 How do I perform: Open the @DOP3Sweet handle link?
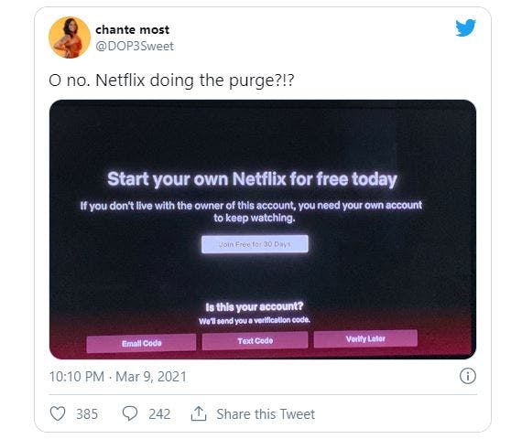coord(135,47)
